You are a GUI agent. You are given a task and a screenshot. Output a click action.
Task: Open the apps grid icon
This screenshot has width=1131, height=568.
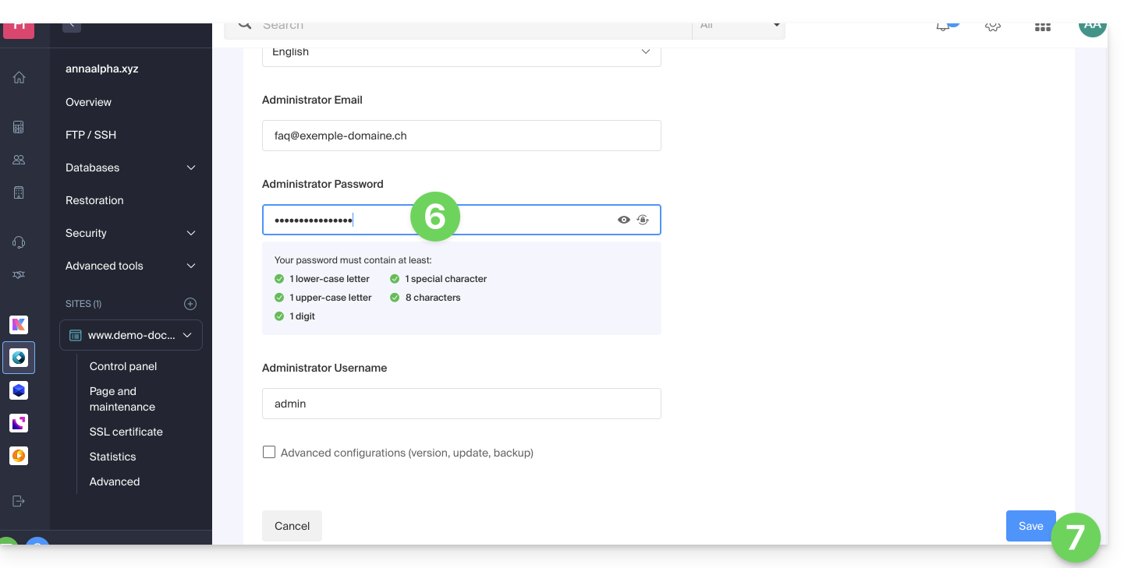(x=1042, y=26)
